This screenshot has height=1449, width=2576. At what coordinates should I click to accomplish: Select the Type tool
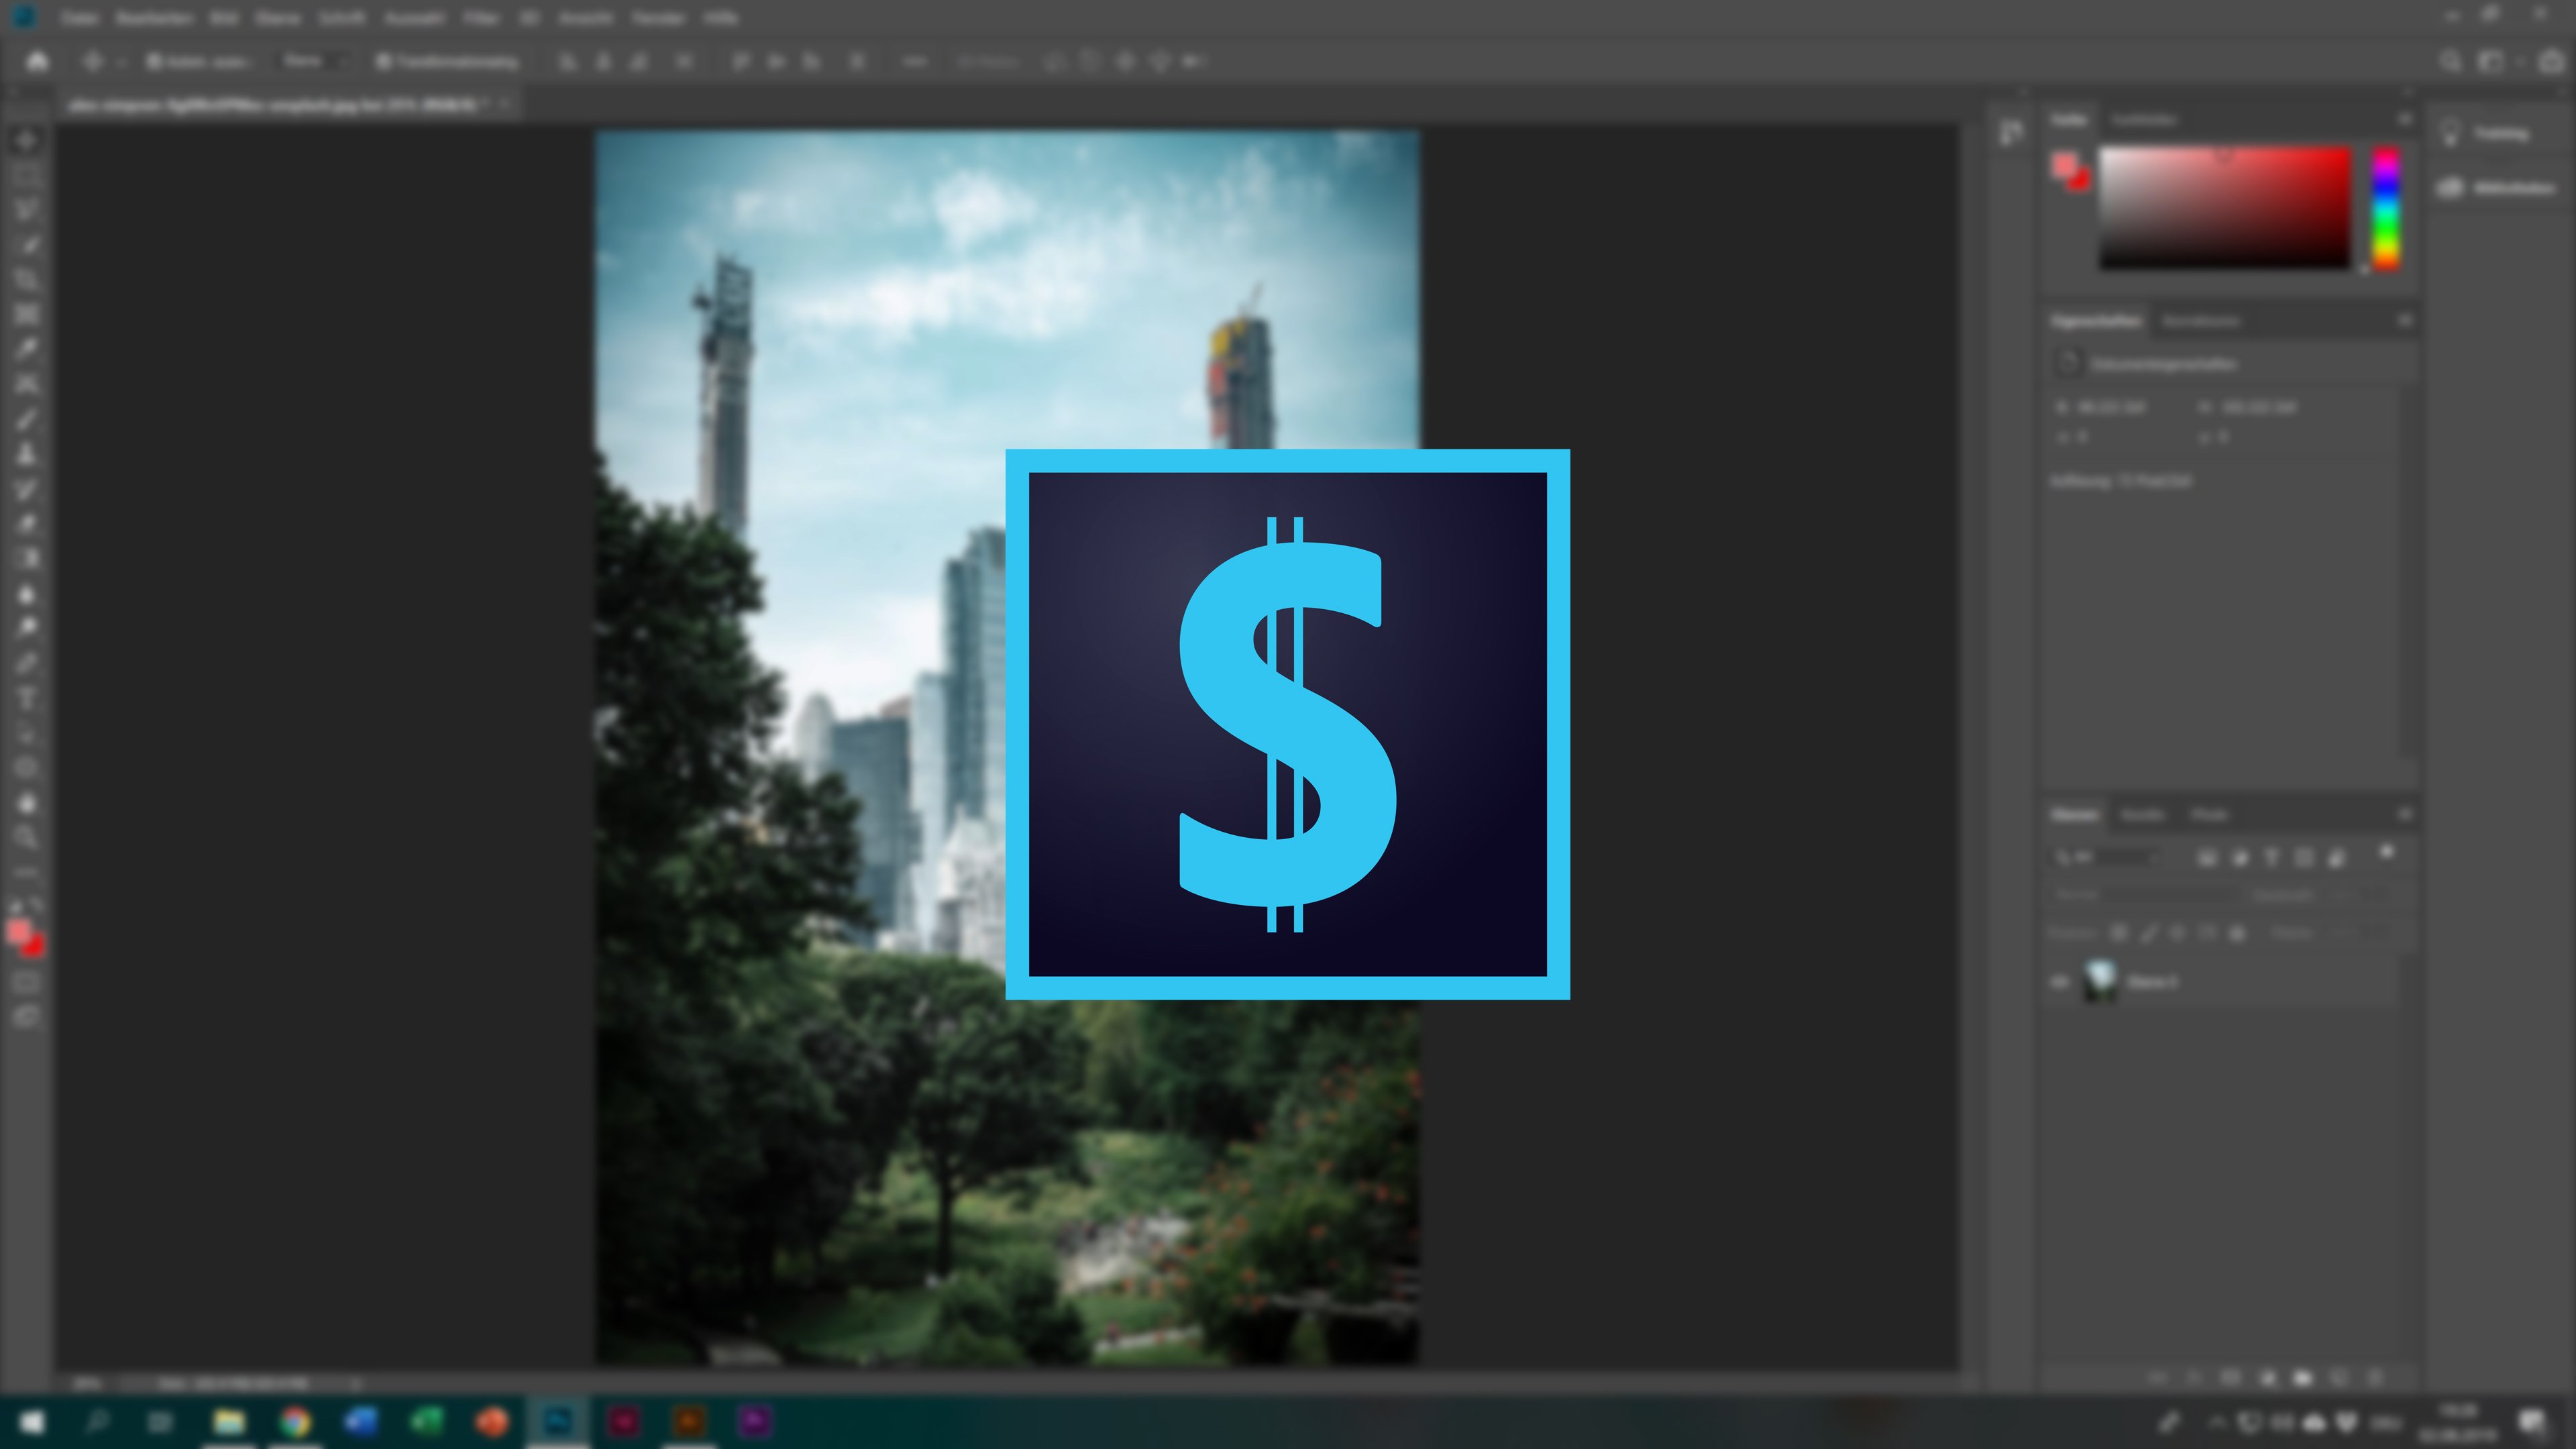(27, 698)
